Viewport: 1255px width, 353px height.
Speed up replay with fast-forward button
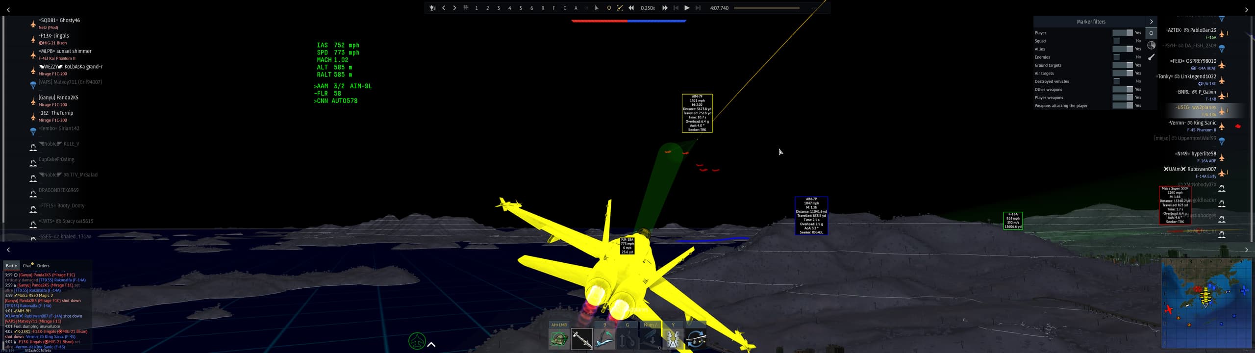(665, 8)
